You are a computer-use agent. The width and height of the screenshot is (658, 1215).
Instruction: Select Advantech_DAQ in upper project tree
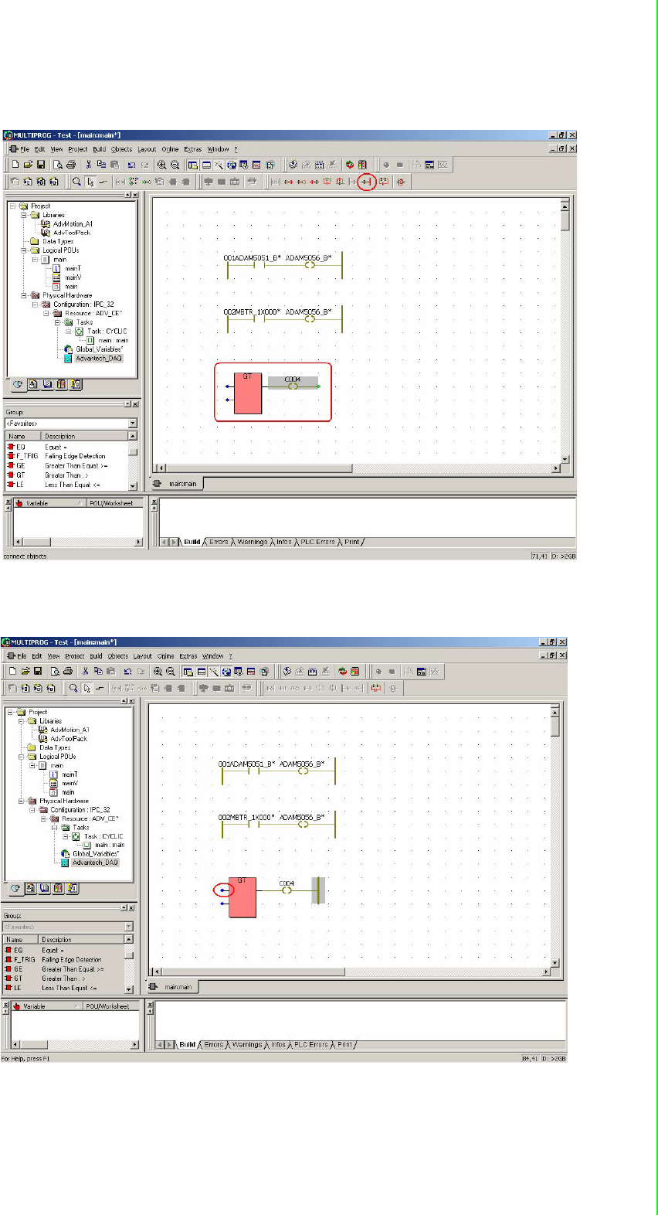point(98,358)
